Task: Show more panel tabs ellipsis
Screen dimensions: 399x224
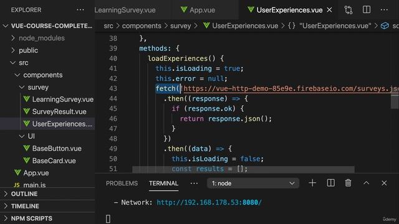Action: click(x=194, y=184)
